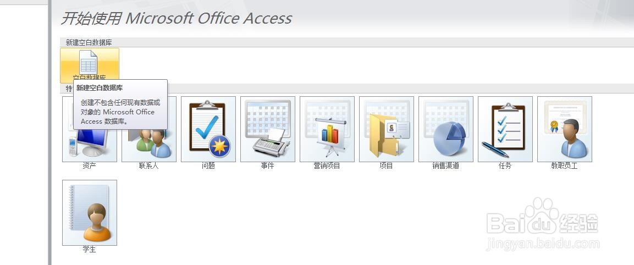Image resolution: width=634 pixels, height=265 pixels.
Task: Pick the 事件 events fax machine icon
Action: click(x=268, y=129)
